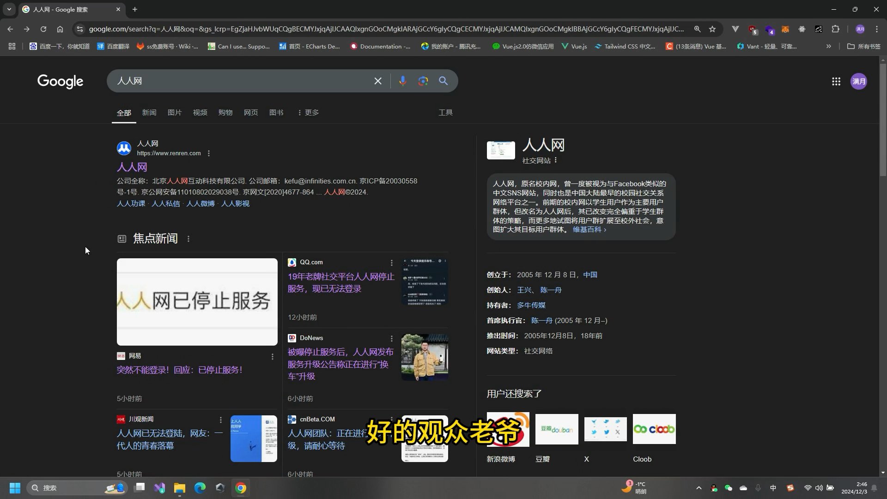Open the 人人网 main result title
The height and width of the screenshot is (499, 887).
point(132,167)
